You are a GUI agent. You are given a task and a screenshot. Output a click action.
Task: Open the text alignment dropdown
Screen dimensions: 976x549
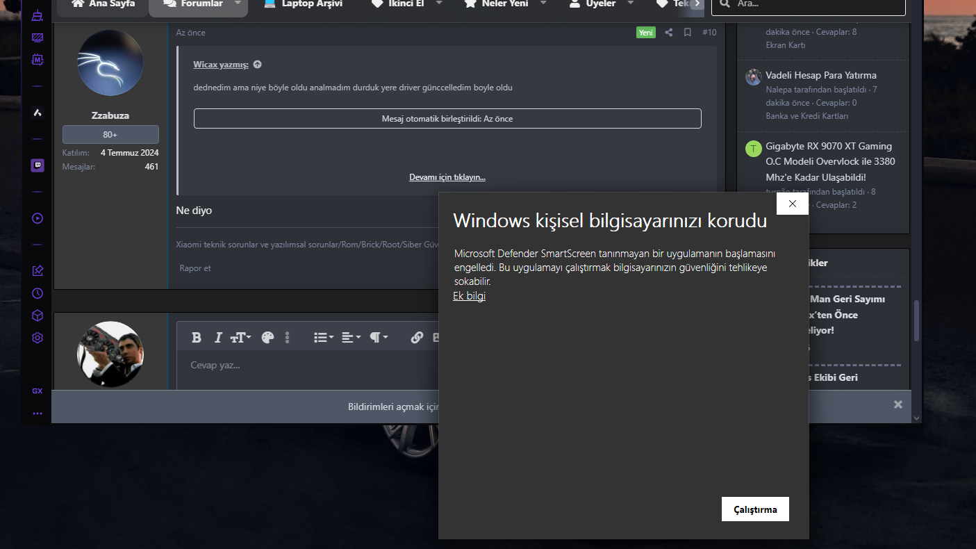[351, 338]
